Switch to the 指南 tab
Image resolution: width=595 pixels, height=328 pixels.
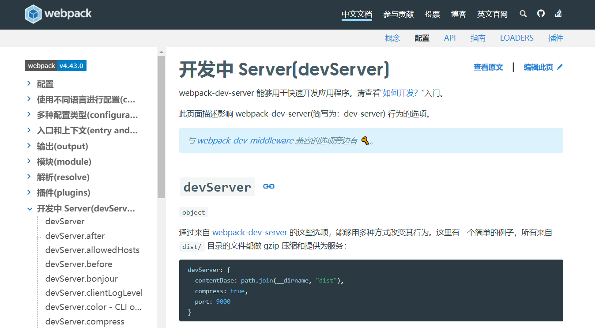[478, 38]
